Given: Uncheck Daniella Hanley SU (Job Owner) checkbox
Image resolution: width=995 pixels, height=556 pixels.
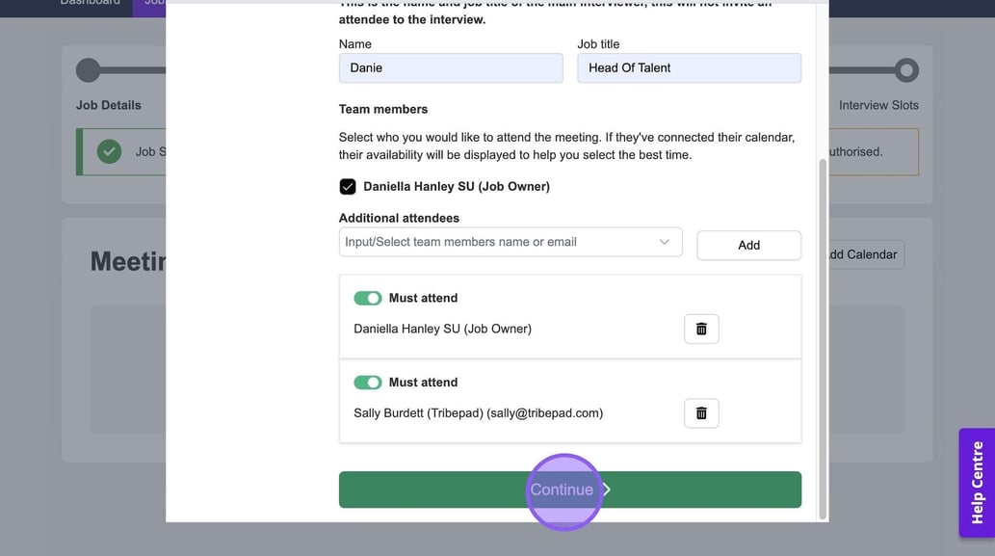Looking at the screenshot, I should click(348, 187).
